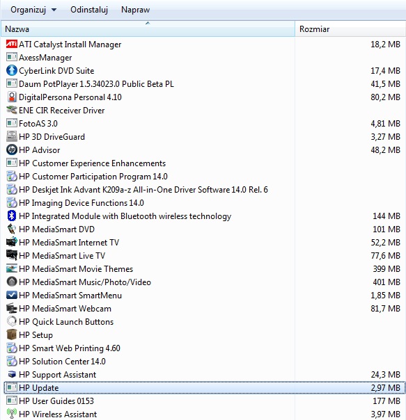
Task: Select the HP MediaSmart Live TV entry
Action: (x=205, y=255)
